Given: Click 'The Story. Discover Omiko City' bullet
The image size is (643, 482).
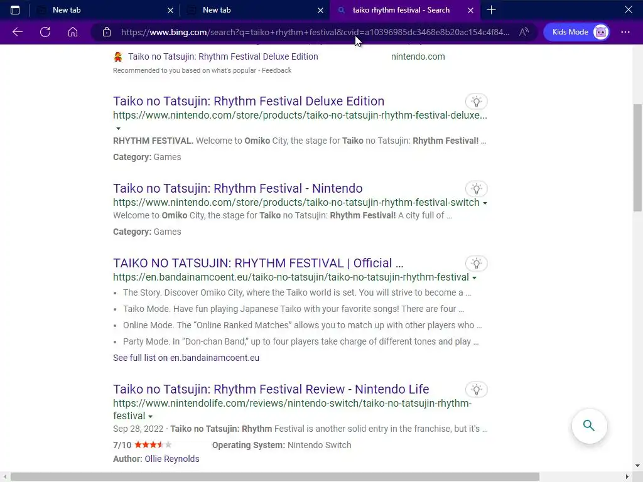Looking at the screenshot, I should coord(297,292).
